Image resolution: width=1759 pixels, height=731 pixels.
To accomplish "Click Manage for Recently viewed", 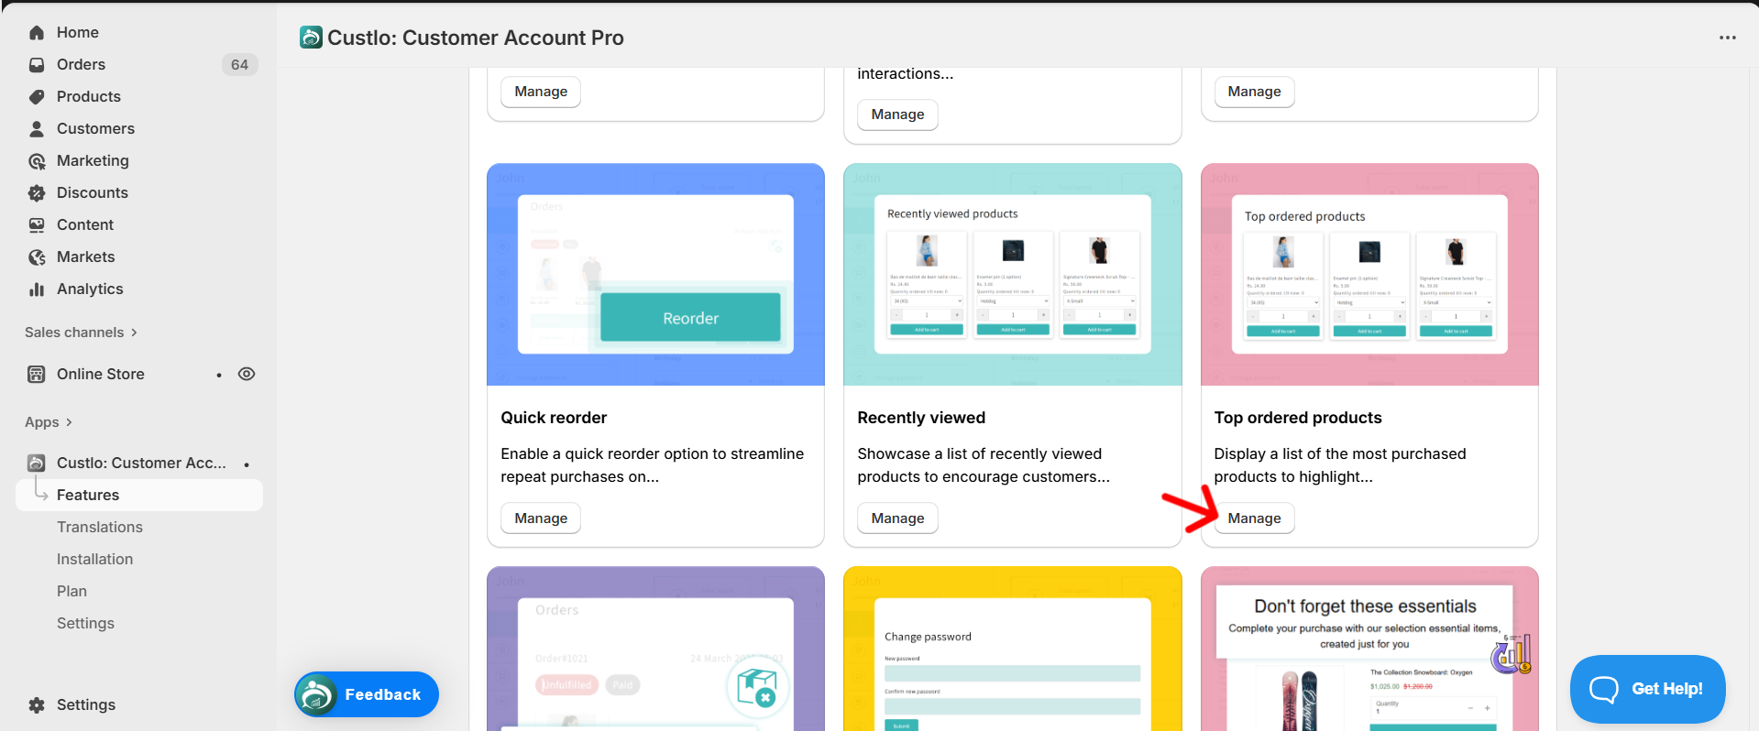I will [x=897, y=518].
